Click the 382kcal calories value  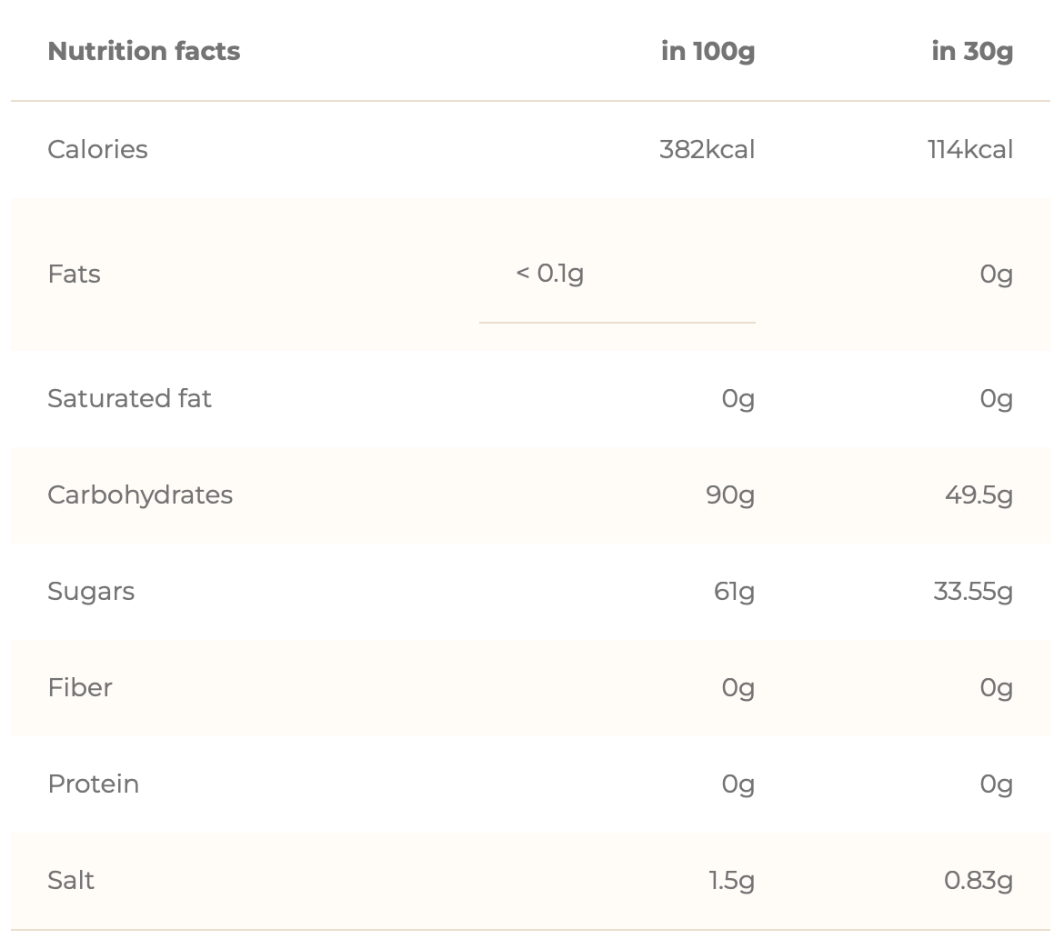coord(707,149)
